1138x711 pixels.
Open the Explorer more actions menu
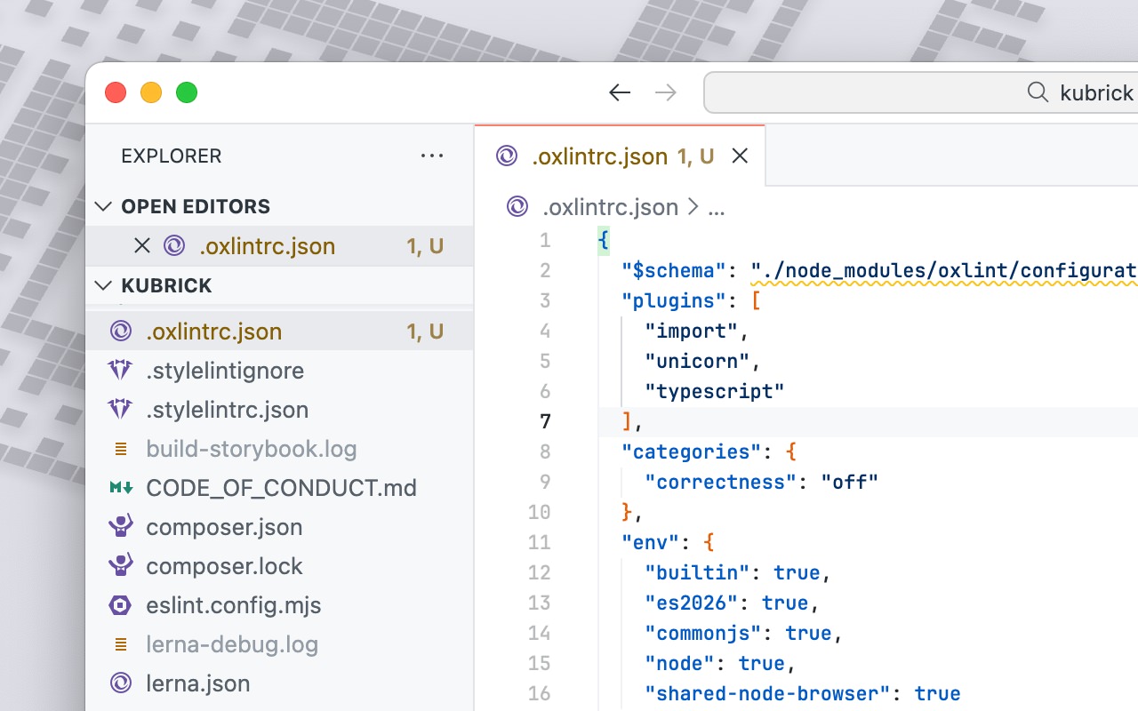point(432,156)
